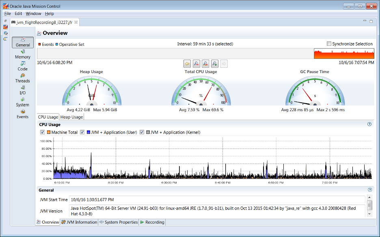Open the Event Types view icon
380x237 pixels.
[5, 33]
